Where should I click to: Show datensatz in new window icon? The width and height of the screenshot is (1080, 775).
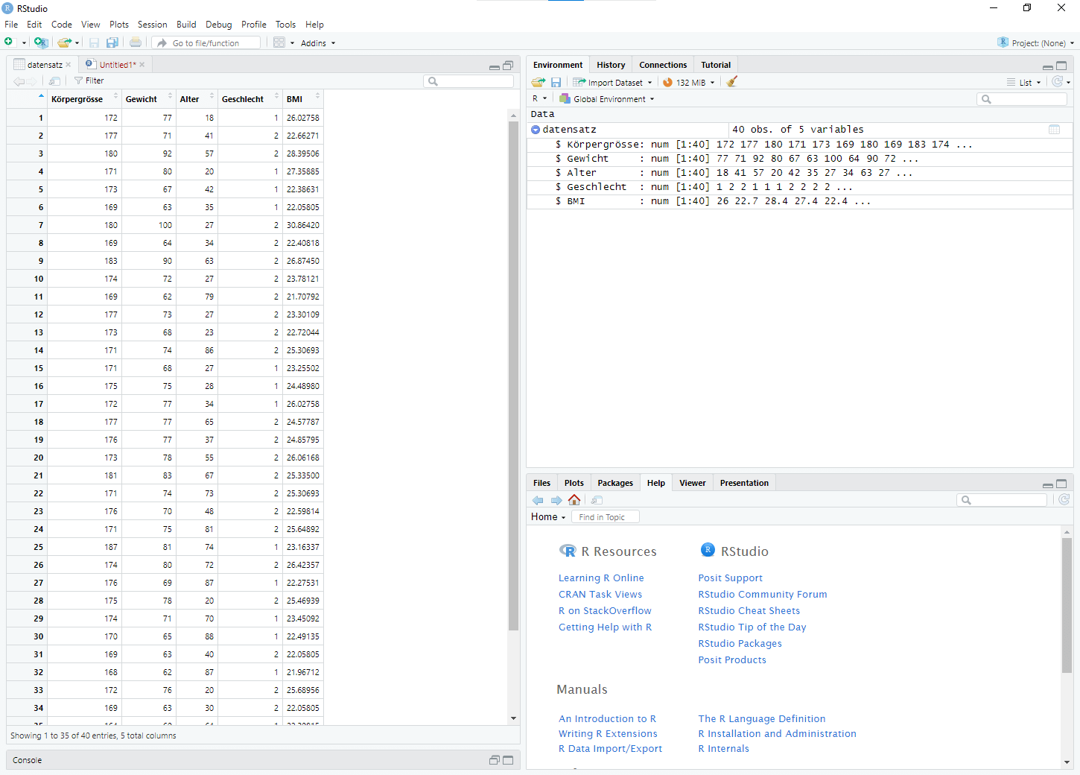[x=54, y=80]
